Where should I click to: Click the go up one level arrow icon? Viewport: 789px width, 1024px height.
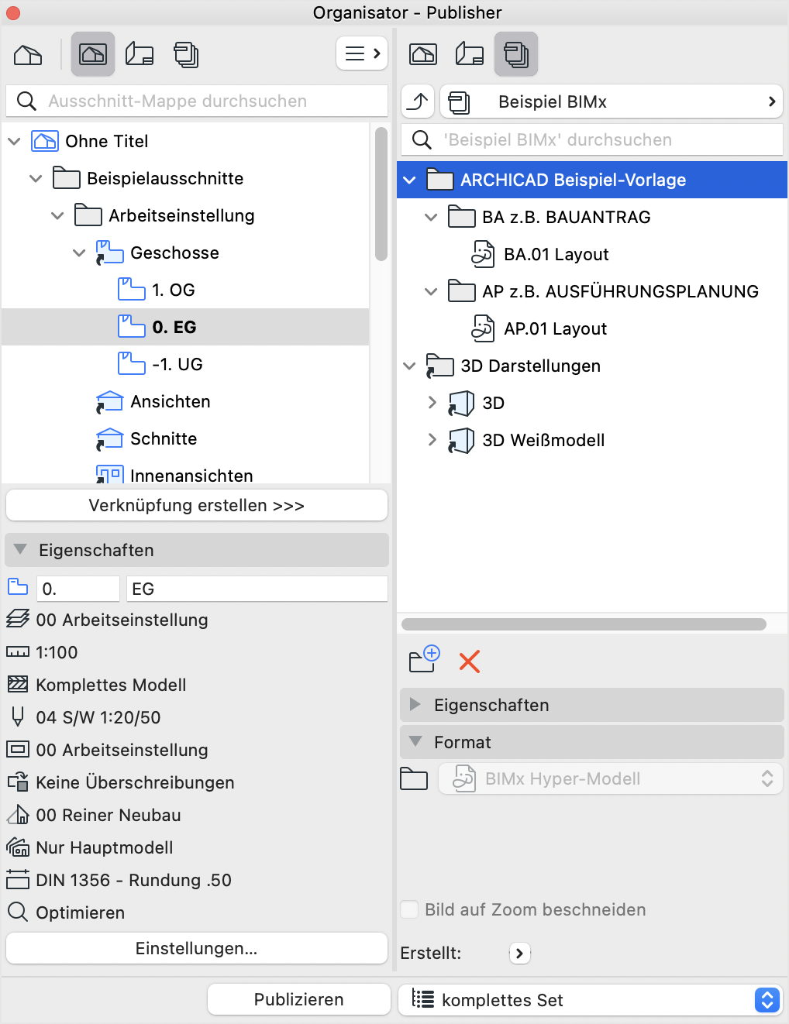point(419,101)
